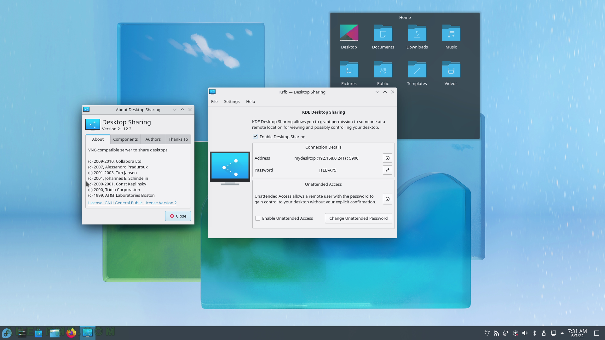The image size is (605, 340).
Task: Click the Peek at Desktop button
Action: (x=597, y=333)
